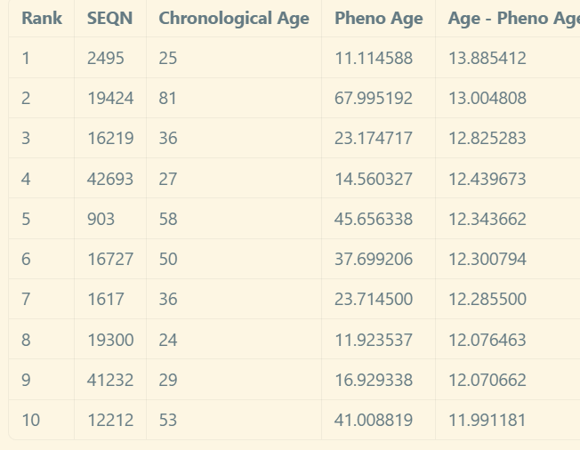Click the SEQN column header

(x=110, y=18)
